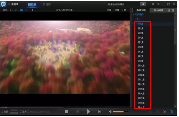This screenshot has width=179, height=117.
Task: Click the trash icon to clear playlist
Action: pos(169,11)
